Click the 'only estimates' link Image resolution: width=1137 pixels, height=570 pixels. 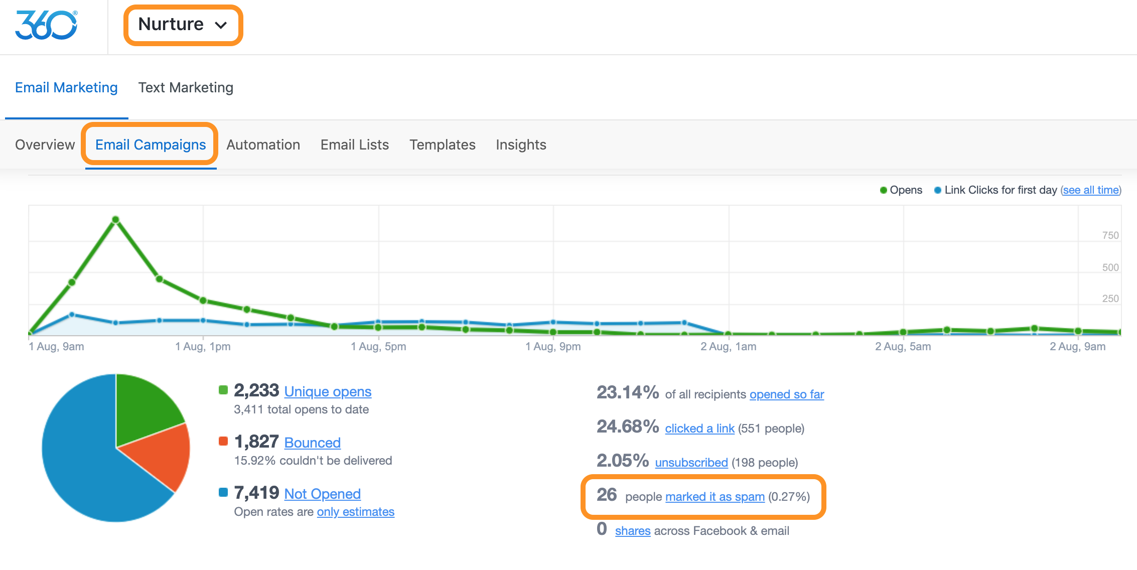tap(355, 512)
